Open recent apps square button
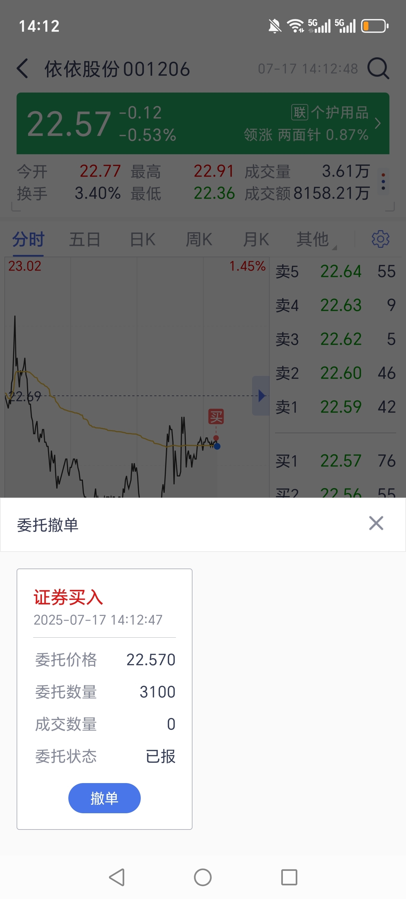406x899 pixels. (289, 877)
